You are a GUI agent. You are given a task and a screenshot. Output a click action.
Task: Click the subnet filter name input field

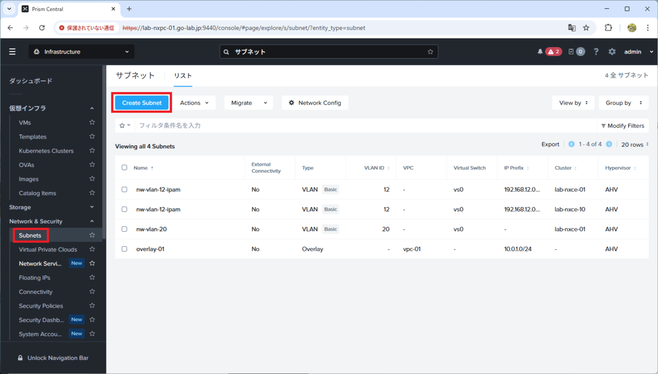[x=365, y=125]
